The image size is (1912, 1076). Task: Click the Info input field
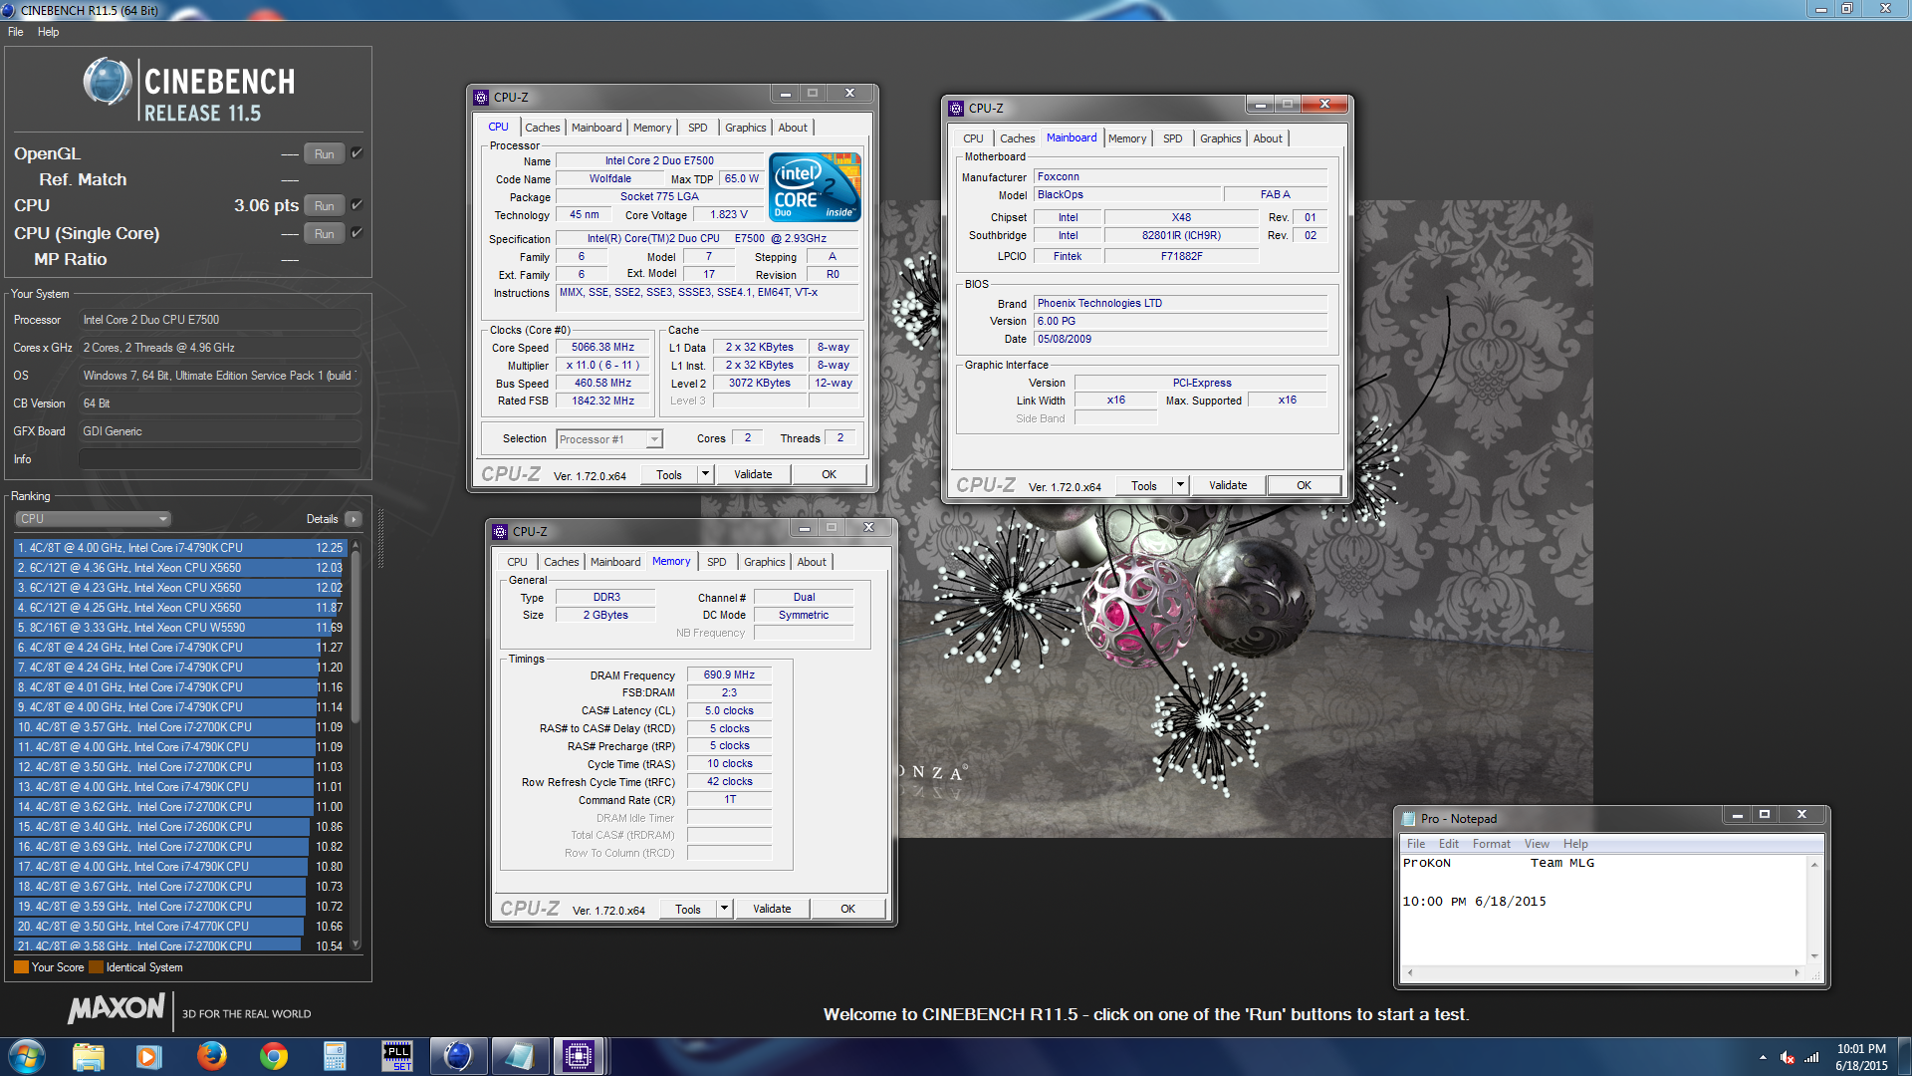click(220, 459)
